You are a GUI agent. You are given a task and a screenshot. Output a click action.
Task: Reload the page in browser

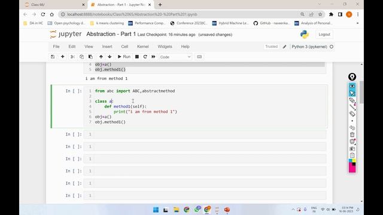pyautogui.click(x=43, y=14)
